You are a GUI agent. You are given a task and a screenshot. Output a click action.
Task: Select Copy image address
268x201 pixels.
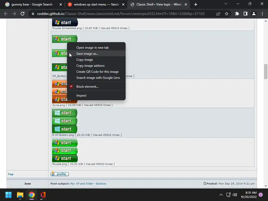(96, 66)
